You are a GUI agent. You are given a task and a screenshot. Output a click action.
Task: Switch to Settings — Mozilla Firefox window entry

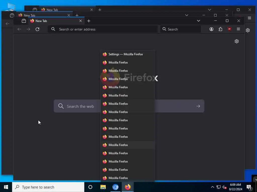click(128, 54)
